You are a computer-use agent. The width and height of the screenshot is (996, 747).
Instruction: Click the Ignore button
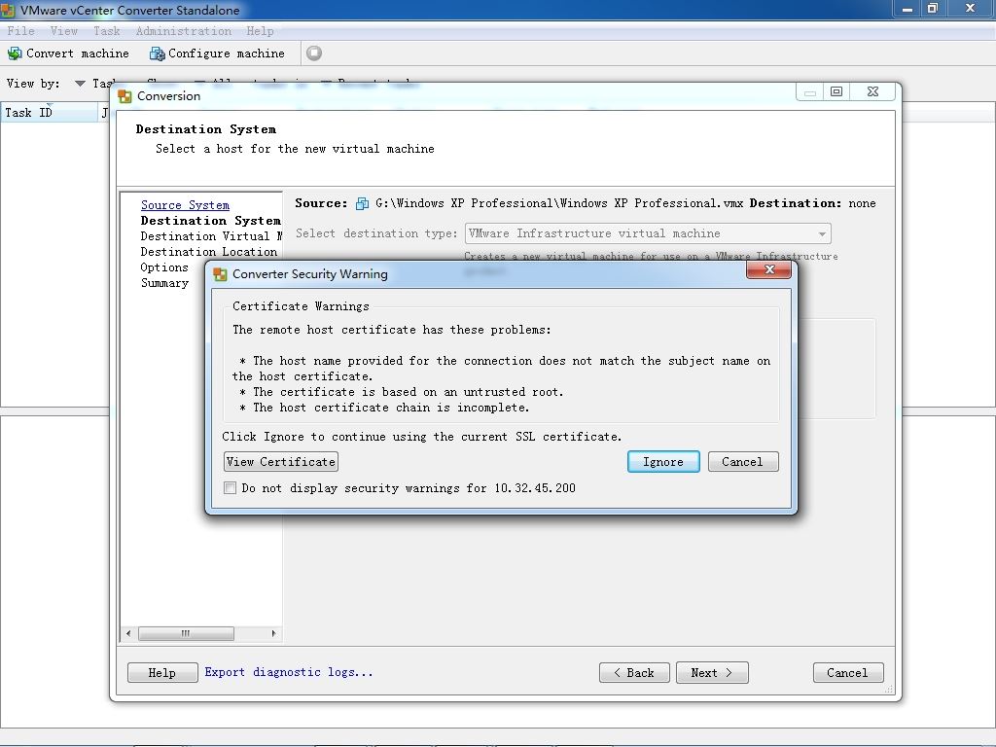[x=663, y=462]
